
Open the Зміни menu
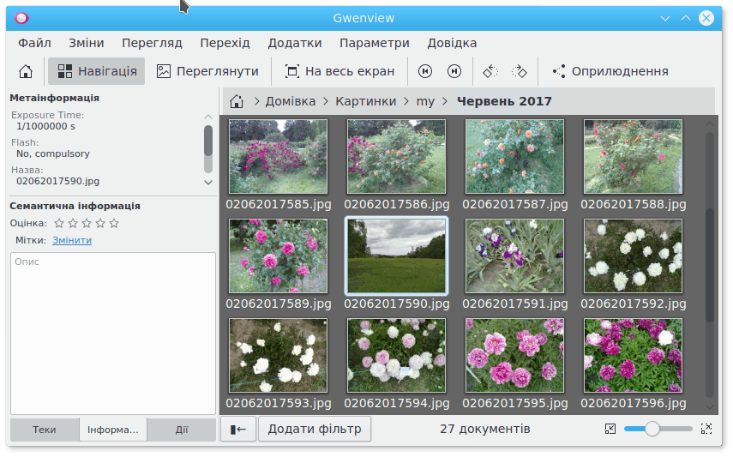tap(86, 43)
